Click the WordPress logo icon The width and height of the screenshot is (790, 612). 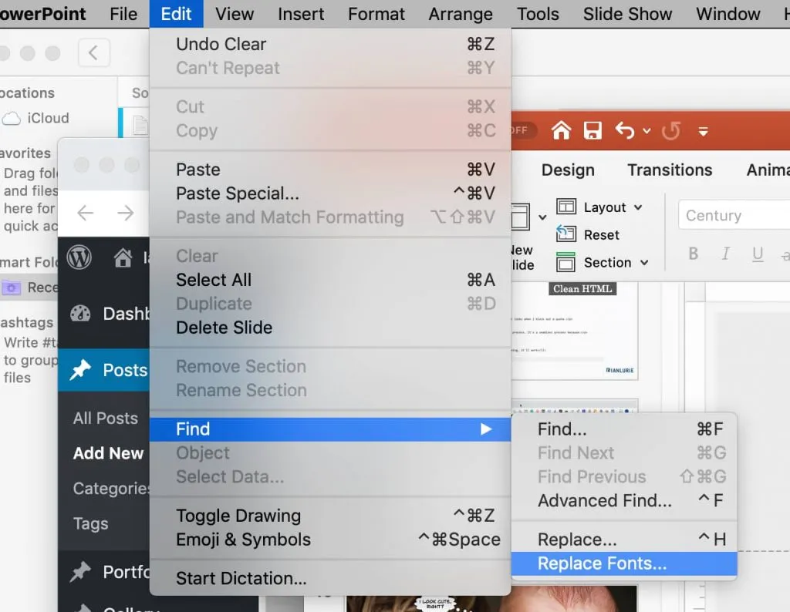[79, 257]
